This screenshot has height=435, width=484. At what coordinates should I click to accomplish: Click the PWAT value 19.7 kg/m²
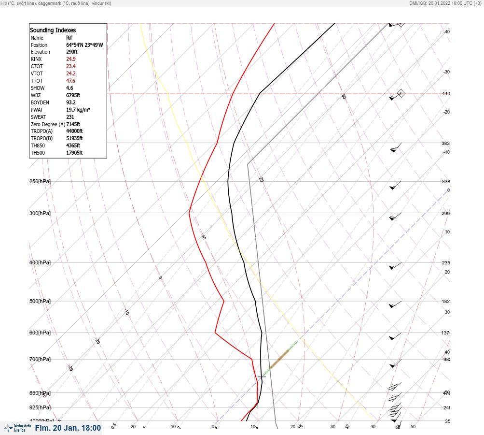tap(78, 110)
